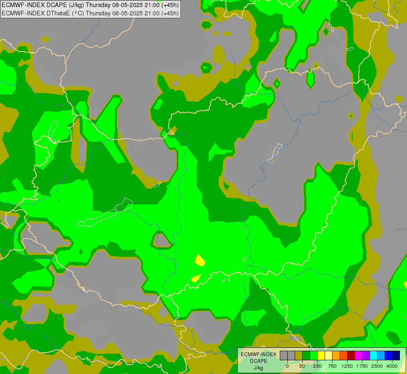Click the red-orange legend swatch
The height and width of the screenshot is (374, 407).
pyautogui.click(x=344, y=356)
